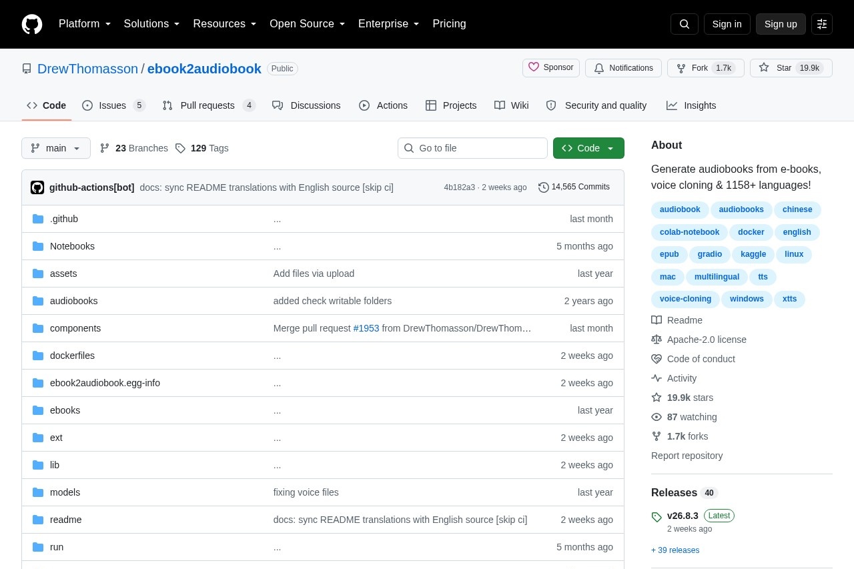854x569 pixels.
Task: Click the components folder icon
Action: click(38, 328)
